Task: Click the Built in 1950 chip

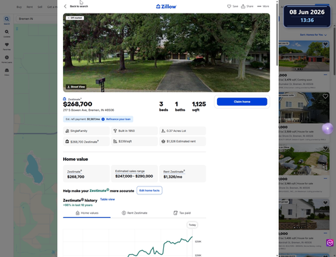Action: (x=134, y=131)
